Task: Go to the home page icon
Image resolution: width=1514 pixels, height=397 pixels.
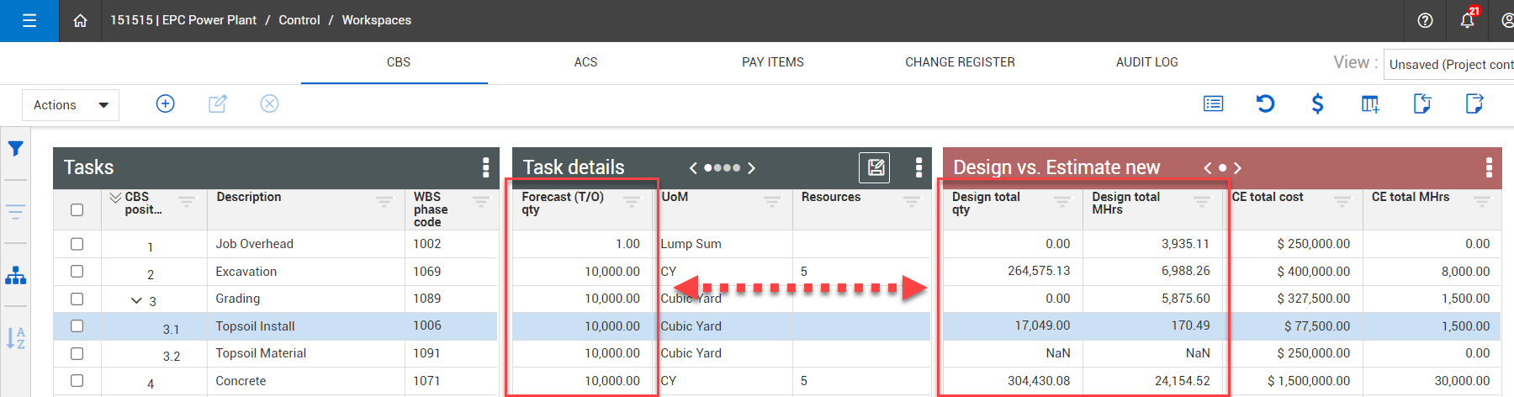Action: click(80, 20)
